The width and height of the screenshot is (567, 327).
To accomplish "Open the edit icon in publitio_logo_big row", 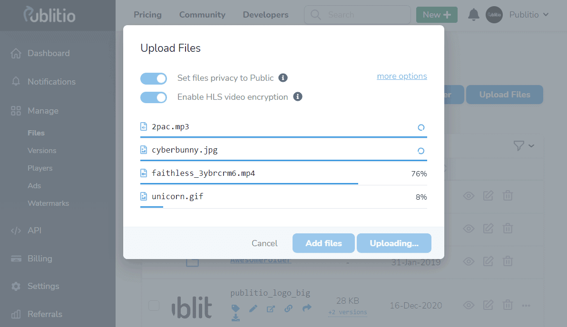I will coord(488,306).
